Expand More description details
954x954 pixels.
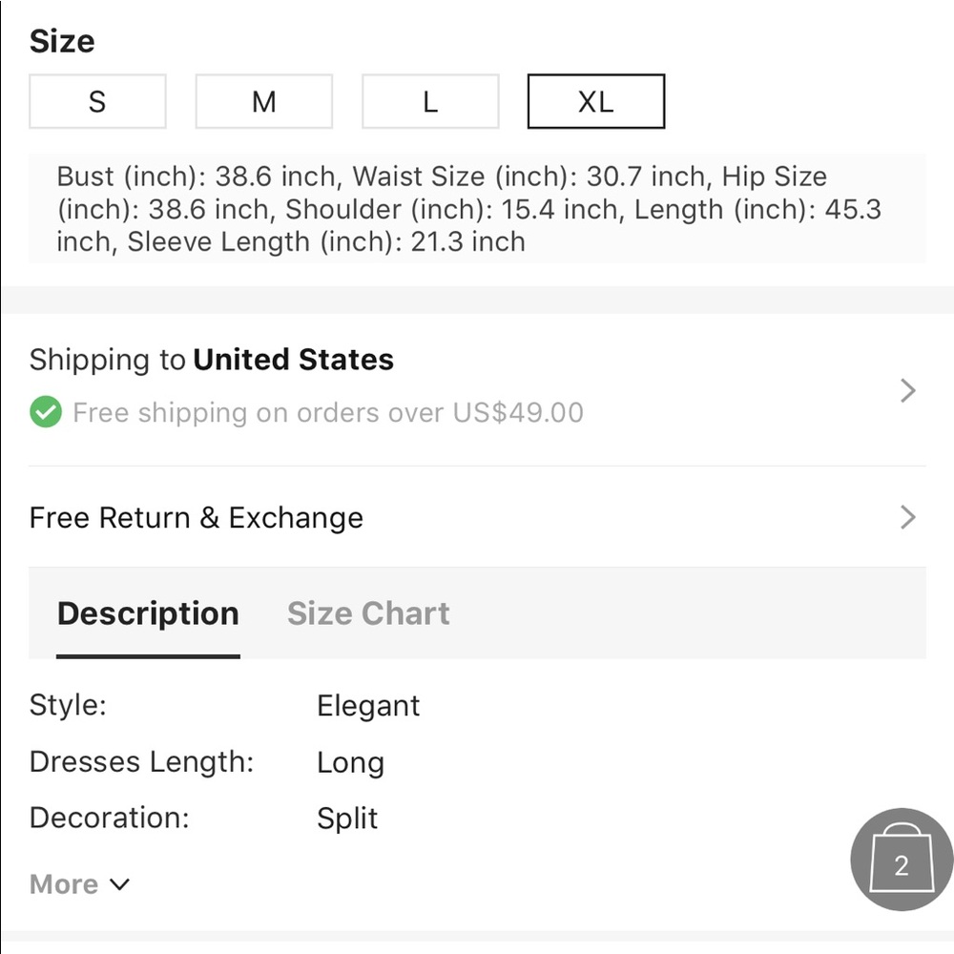click(80, 884)
